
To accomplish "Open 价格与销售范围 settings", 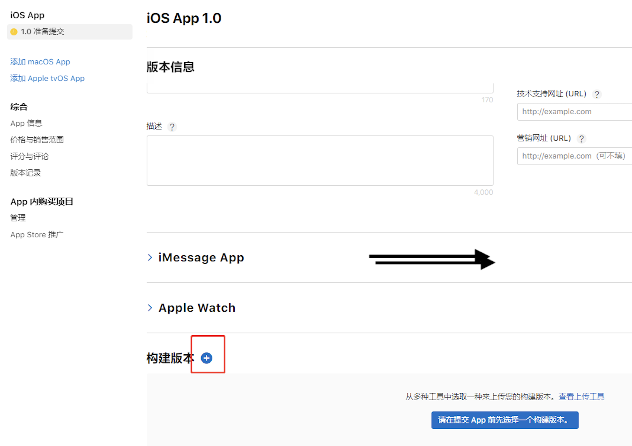I will pyautogui.click(x=37, y=139).
